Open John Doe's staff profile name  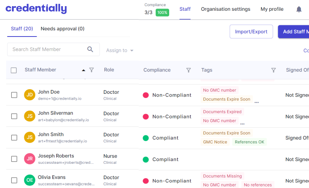point(49,92)
